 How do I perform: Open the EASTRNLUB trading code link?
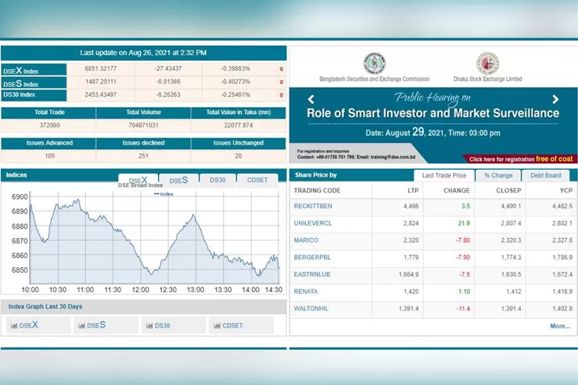[x=312, y=274]
